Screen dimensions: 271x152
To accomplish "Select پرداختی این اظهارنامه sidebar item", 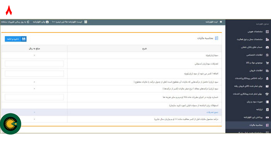I will click(253, 117).
